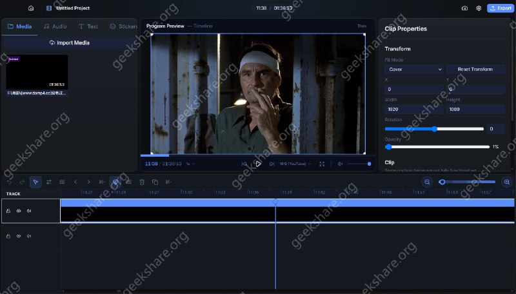Select the Program Preview tab

click(165, 26)
